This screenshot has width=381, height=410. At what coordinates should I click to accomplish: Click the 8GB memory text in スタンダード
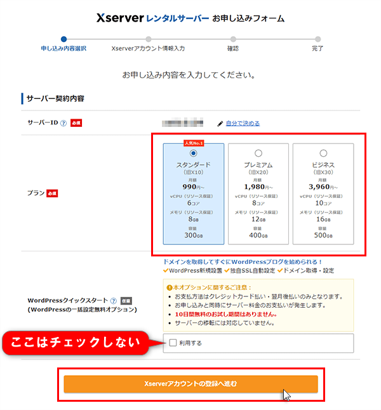click(x=194, y=219)
